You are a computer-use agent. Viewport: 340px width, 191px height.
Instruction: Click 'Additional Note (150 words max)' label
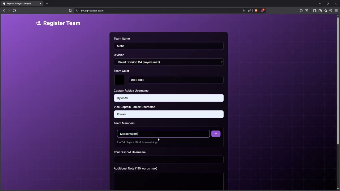135,168
